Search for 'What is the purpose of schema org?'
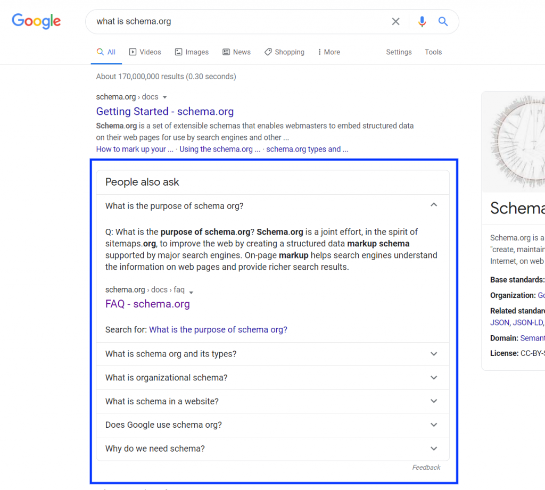Image resolution: width=545 pixels, height=490 pixels. [x=218, y=329]
